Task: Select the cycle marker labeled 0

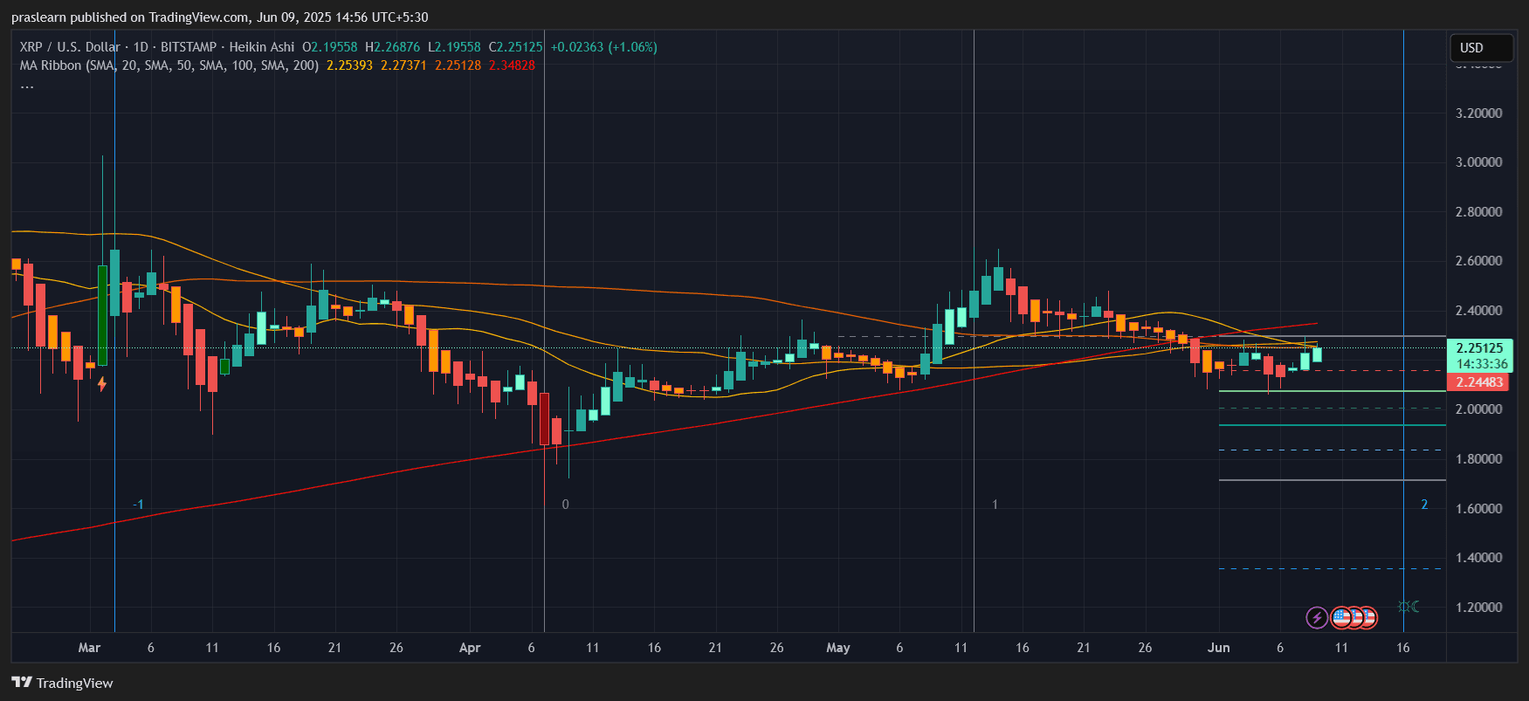Action: [x=565, y=505]
